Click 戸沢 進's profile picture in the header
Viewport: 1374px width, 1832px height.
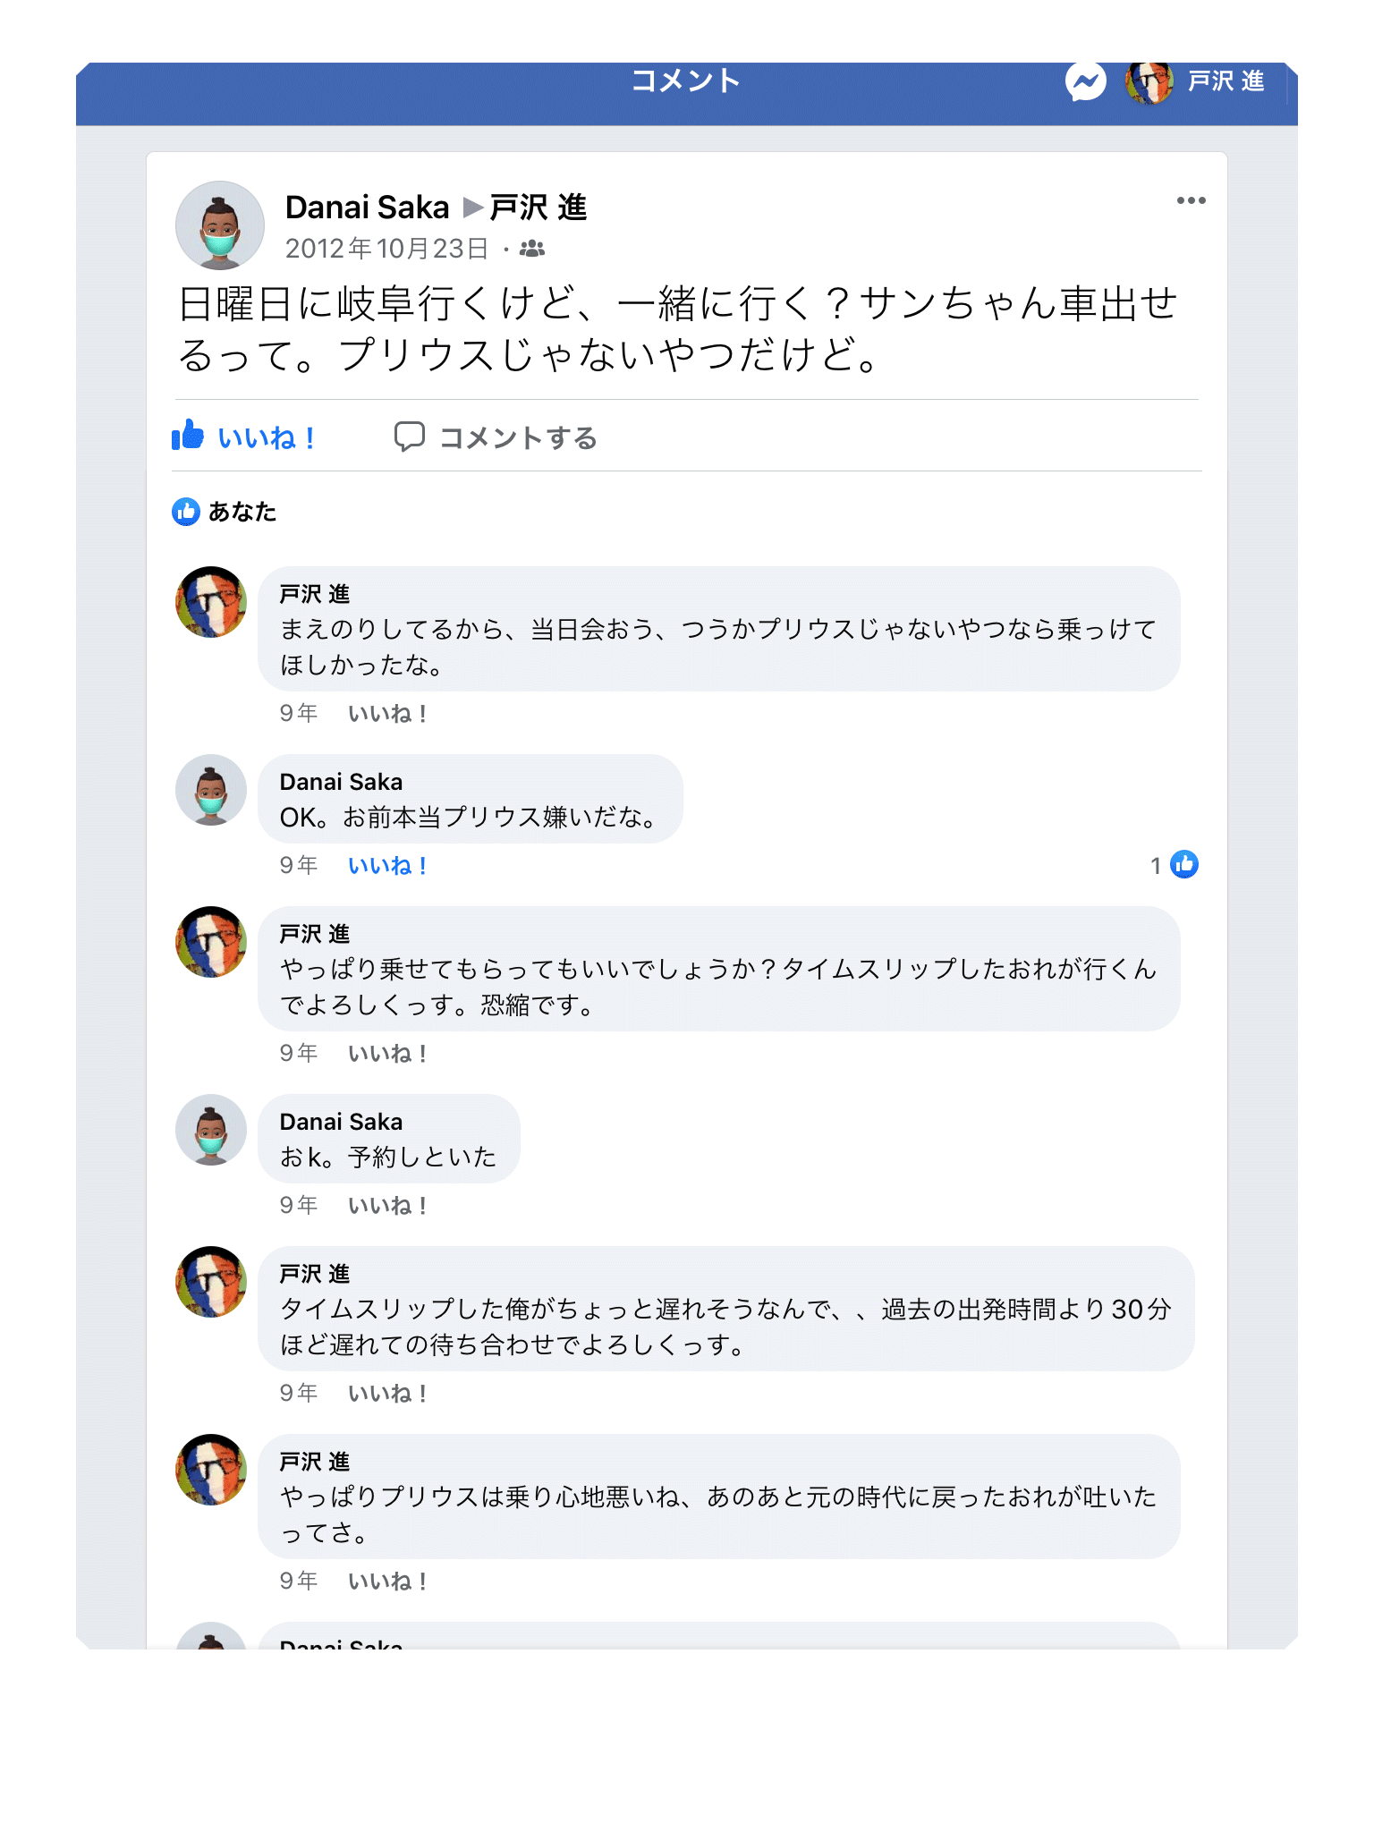tap(1149, 82)
